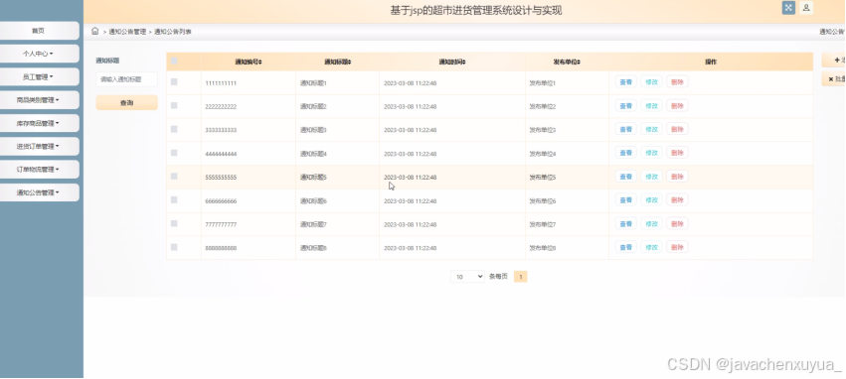This screenshot has width=846, height=379.
Task: Click 修改 for 发布单位6 row
Action: click(652, 199)
